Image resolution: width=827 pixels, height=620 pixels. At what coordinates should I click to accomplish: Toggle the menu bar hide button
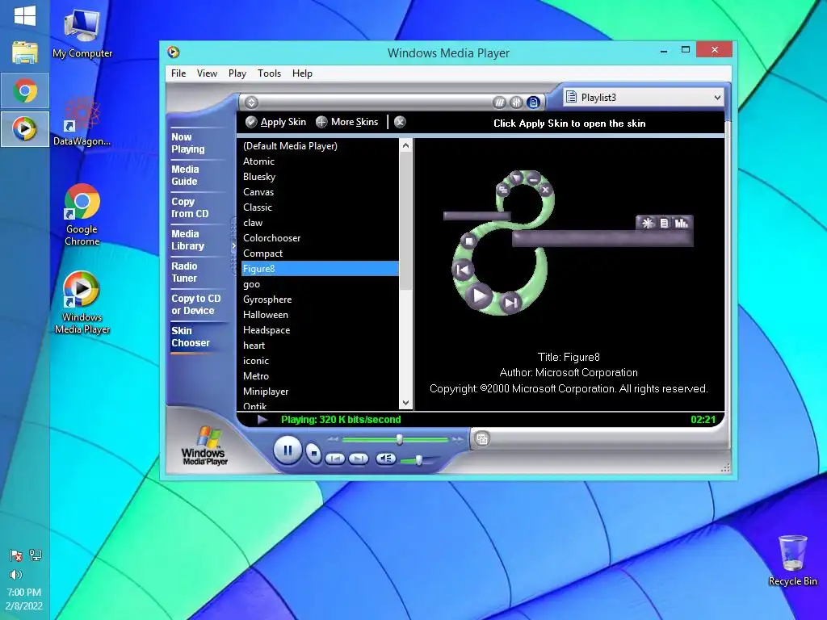[252, 103]
